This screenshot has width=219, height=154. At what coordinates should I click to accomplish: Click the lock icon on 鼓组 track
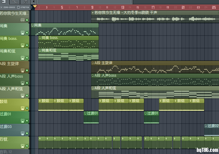pos(22,108)
